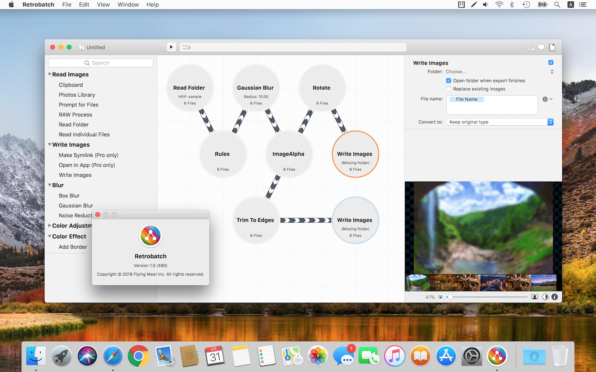Select RAW Process in the sidebar

coord(75,115)
